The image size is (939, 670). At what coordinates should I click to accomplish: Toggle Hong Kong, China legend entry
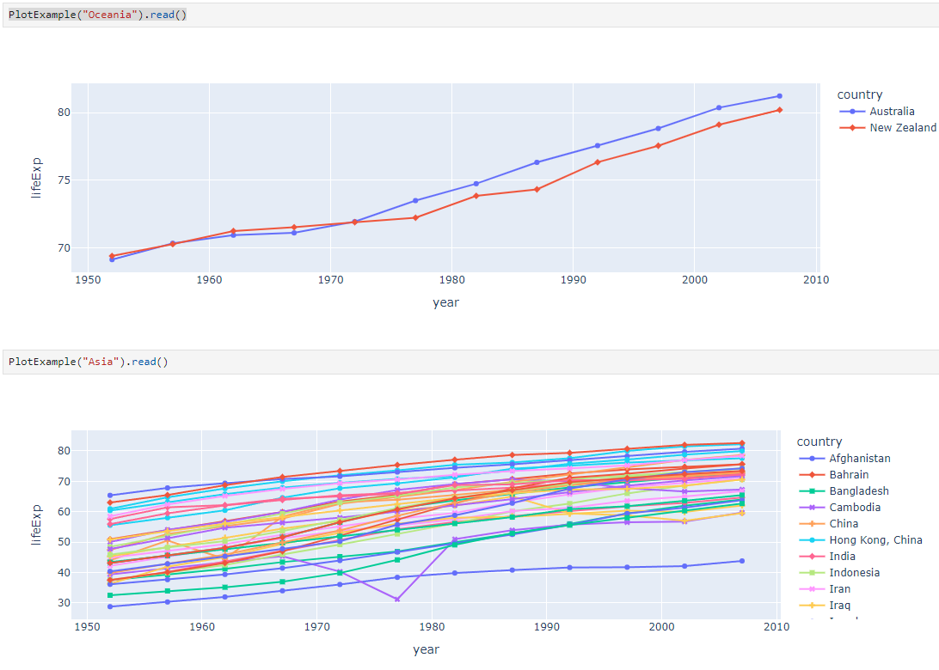click(x=861, y=539)
